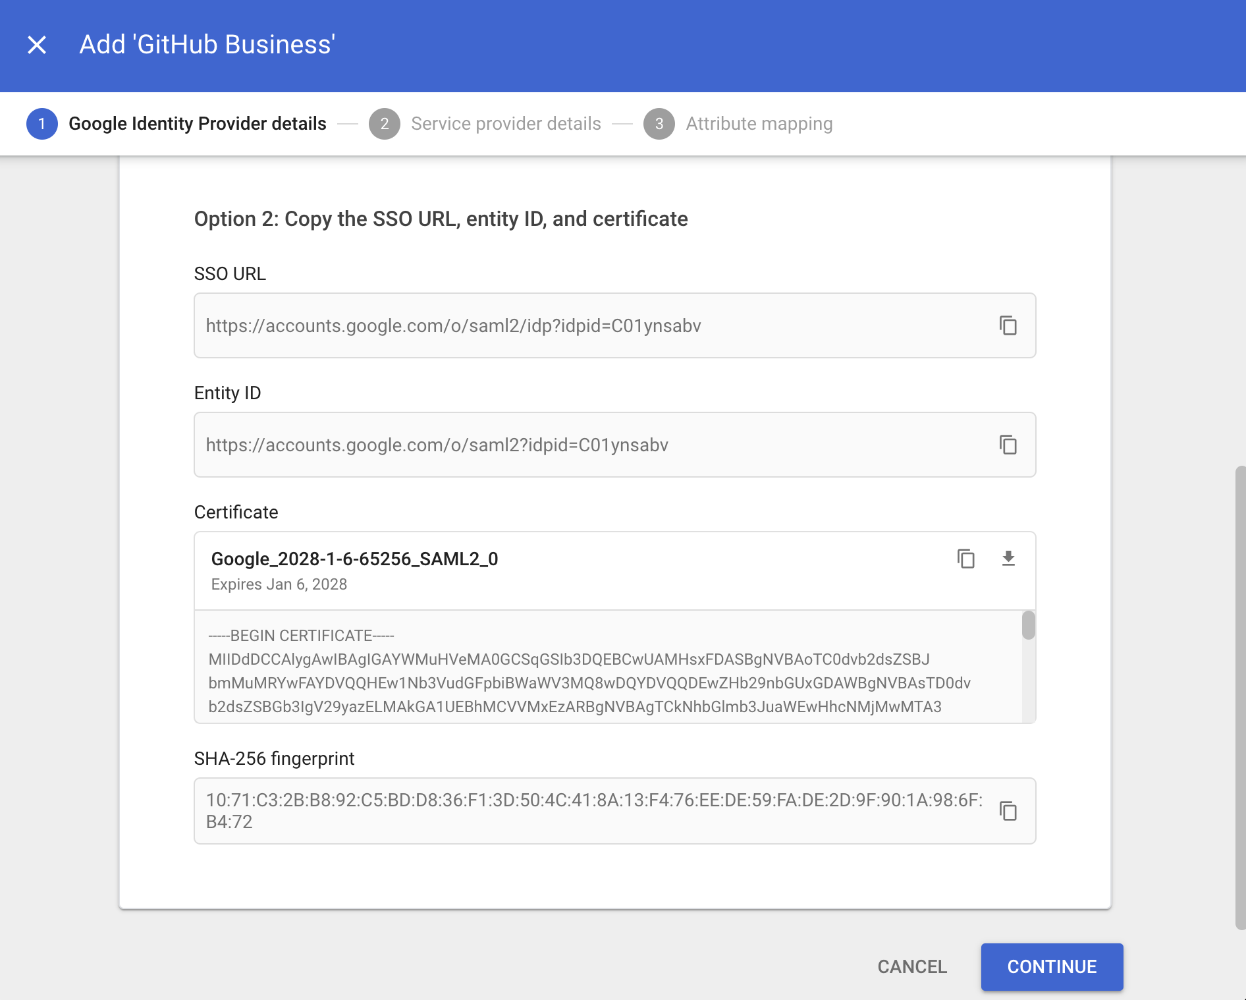
Task: Go to step 3 Attribute mapping
Action: pos(738,124)
